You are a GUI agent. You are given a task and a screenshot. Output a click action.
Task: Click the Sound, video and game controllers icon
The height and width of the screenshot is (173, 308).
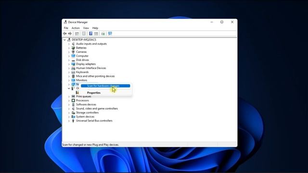[73, 109]
